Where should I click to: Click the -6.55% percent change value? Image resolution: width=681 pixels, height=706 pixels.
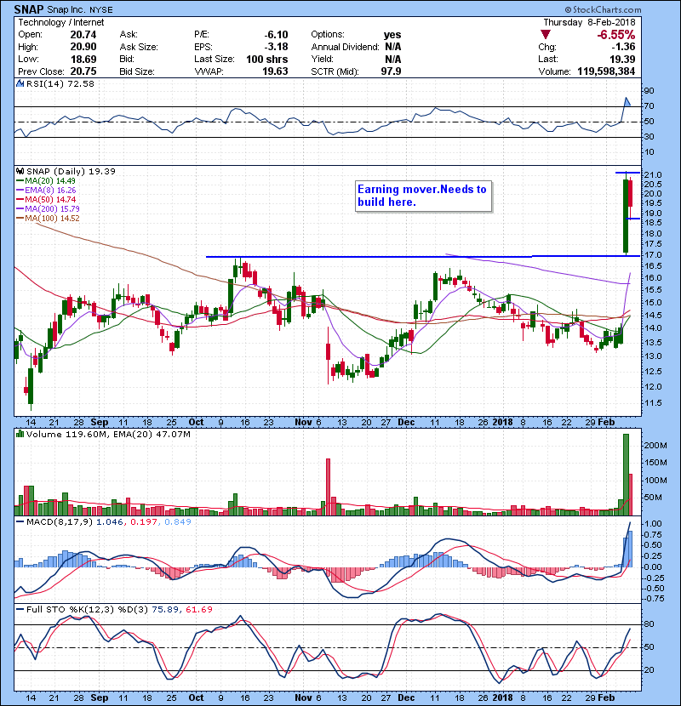[615, 35]
